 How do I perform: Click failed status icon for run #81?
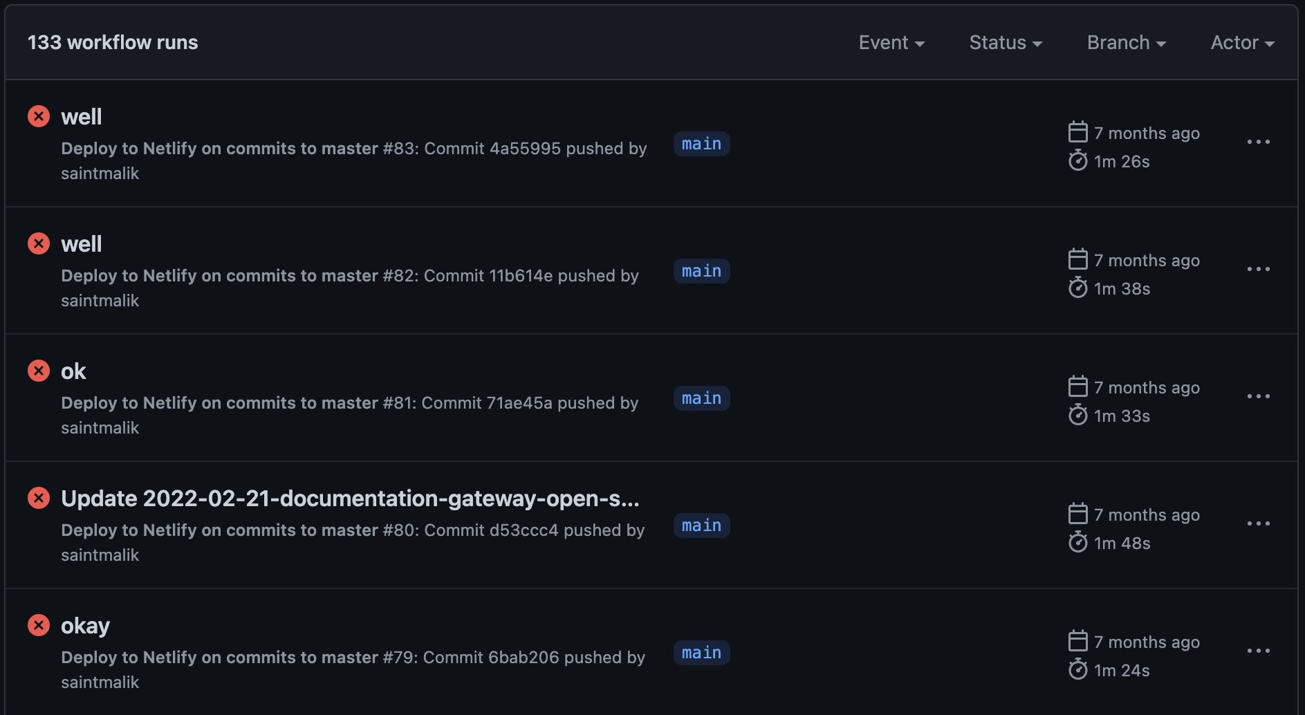(x=39, y=371)
